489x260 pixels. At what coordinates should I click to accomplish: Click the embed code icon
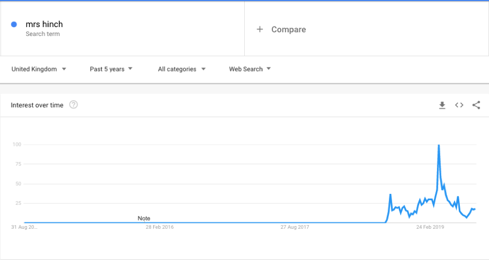coord(459,105)
